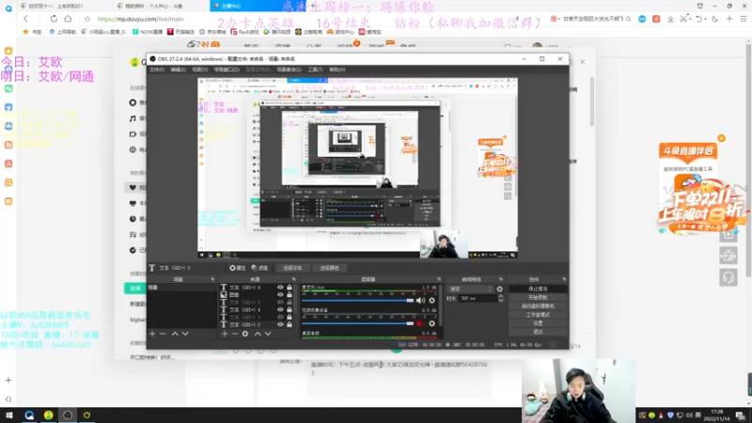Open desktop audio mixer settings gear

click(x=432, y=301)
